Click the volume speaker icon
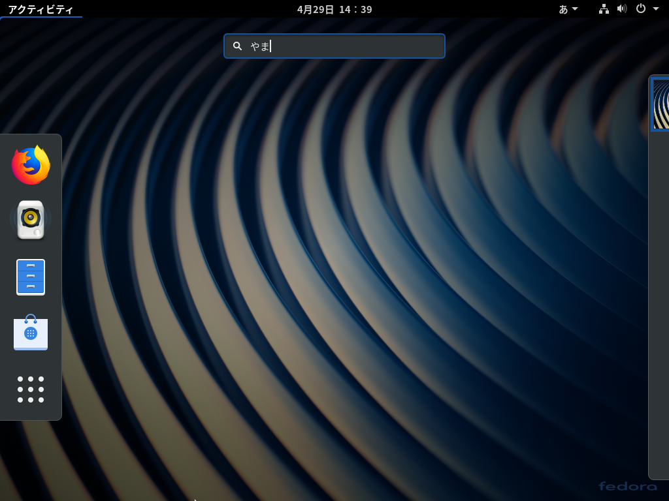This screenshot has height=501, width=669. click(622, 9)
